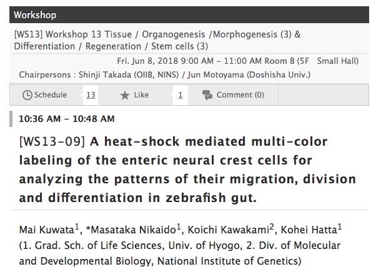The height and width of the screenshot is (279, 376).
Task: Click the Workshop header bar
Action: coord(188,14)
